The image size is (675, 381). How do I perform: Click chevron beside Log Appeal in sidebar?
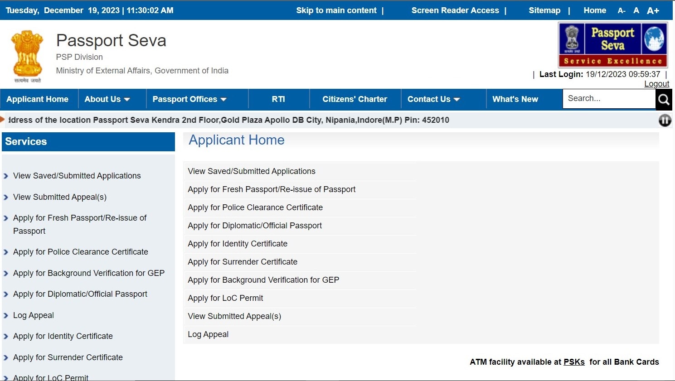click(x=6, y=316)
